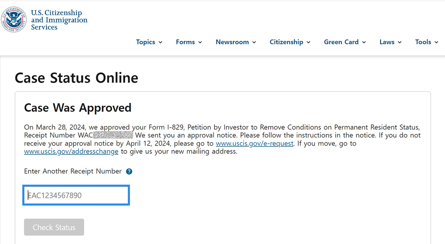Select Citizenship in the navigation bar

tap(287, 42)
